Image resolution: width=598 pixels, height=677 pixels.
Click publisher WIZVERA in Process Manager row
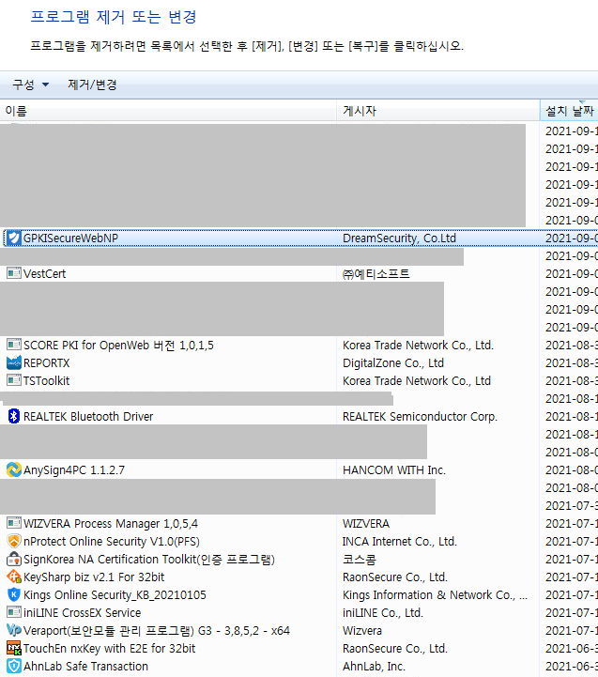(x=366, y=524)
